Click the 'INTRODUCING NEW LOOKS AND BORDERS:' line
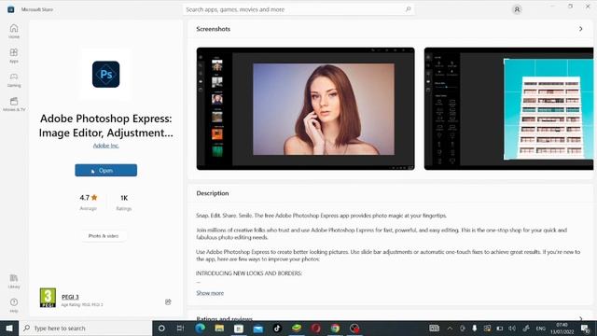 [249, 273]
